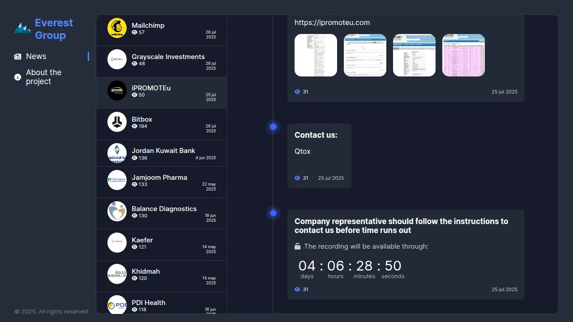Open the pink spreadsheet thumbnail
The width and height of the screenshot is (573, 322).
(x=463, y=55)
